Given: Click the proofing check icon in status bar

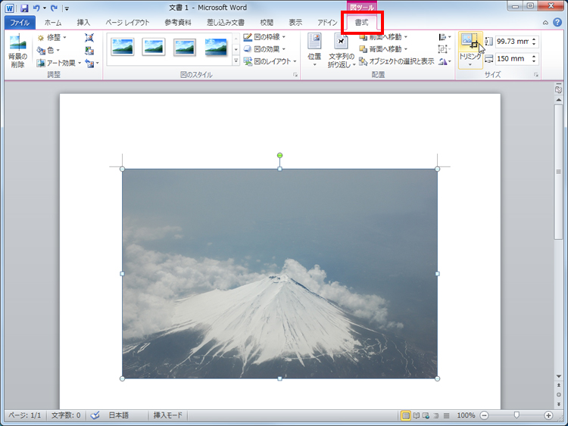Looking at the screenshot, I should 95,415.
